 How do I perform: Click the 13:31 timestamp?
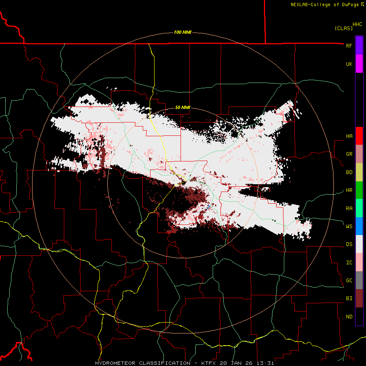[266, 363]
